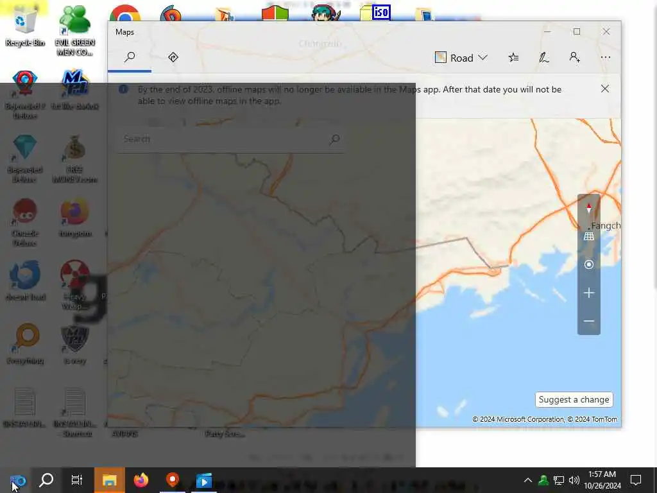Select the Chuzzle Deluxe desktop shortcut
This screenshot has height=493, width=657.
(x=25, y=223)
